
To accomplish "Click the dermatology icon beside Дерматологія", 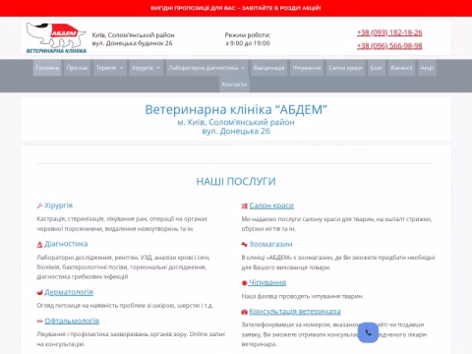I will coord(39,292).
